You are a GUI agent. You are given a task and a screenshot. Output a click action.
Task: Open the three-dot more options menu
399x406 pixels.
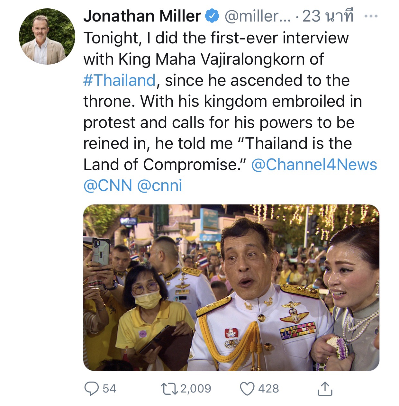[371, 16]
